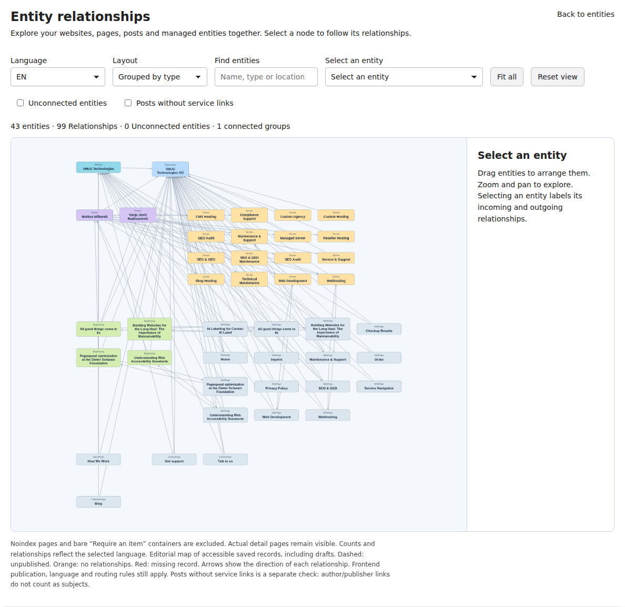The height and width of the screenshot is (607, 625).
Task: Click the Service Navigation page node
Action: (379, 387)
